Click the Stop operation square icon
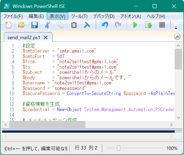The width and height of the screenshot is (184, 155). pos(162,25)
